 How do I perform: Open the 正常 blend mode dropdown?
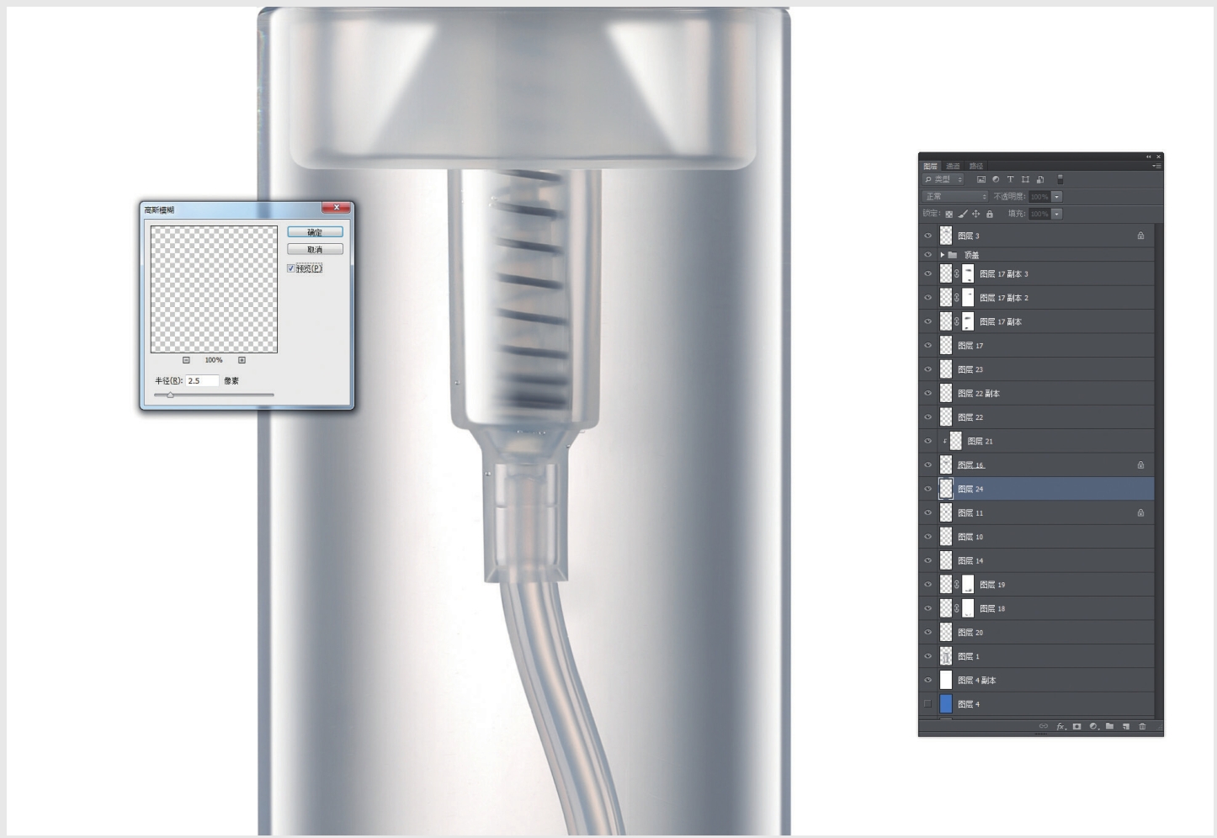955,197
